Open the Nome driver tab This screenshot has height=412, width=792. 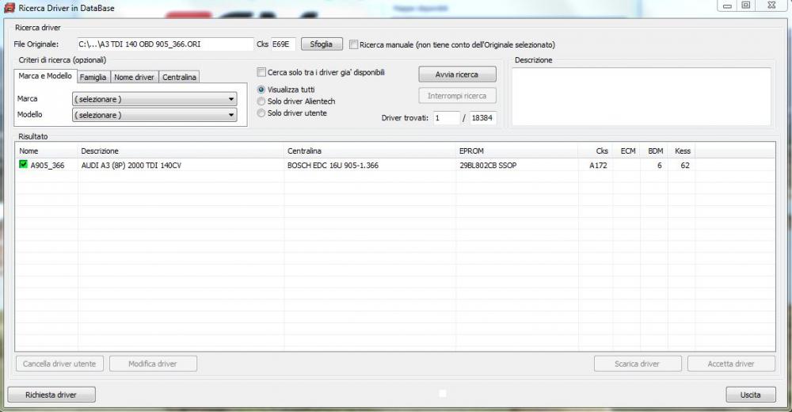click(x=134, y=77)
